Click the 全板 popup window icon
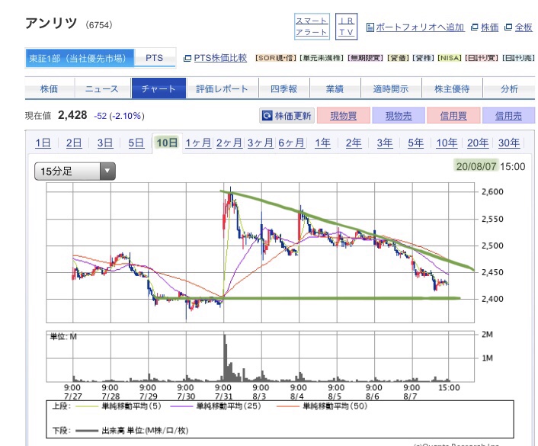This screenshot has height=446, width=538. tap(508, 27)
